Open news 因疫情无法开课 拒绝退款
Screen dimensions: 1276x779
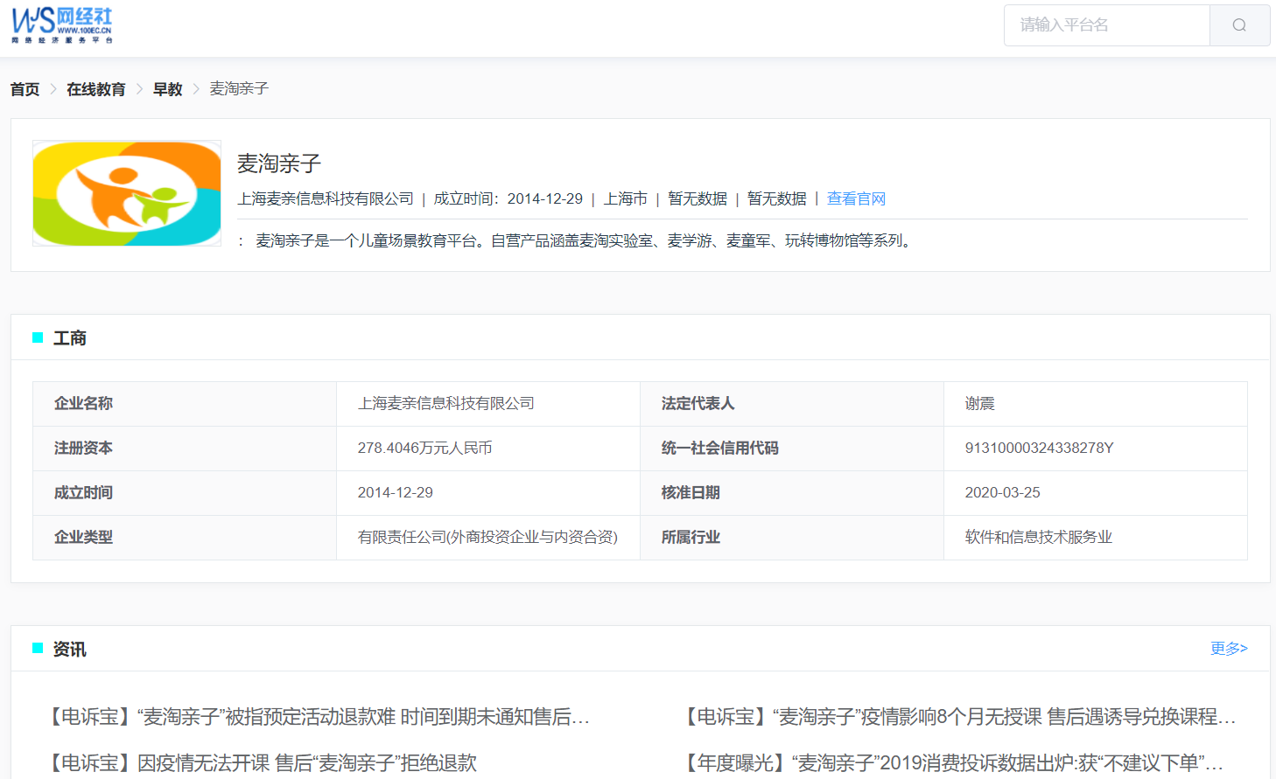[x=261, y=763]
